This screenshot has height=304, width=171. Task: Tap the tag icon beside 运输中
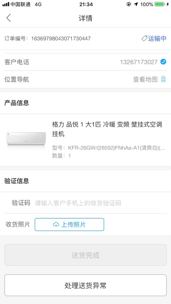coord(144,39)
